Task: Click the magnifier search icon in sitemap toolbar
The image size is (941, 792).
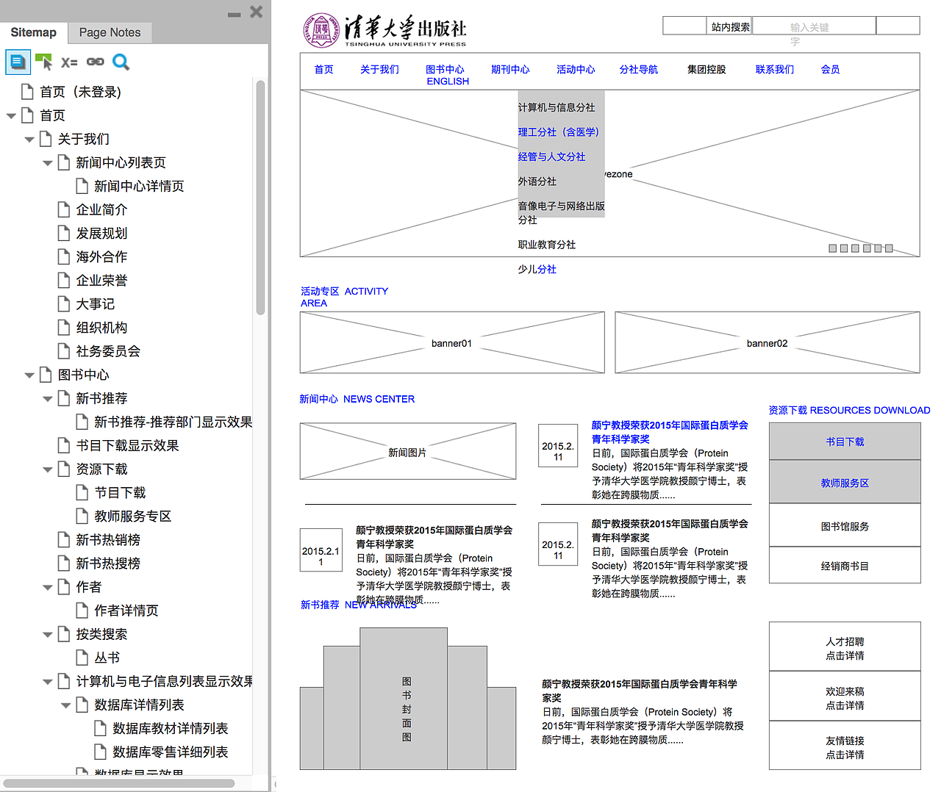Action: coord(121,62)
